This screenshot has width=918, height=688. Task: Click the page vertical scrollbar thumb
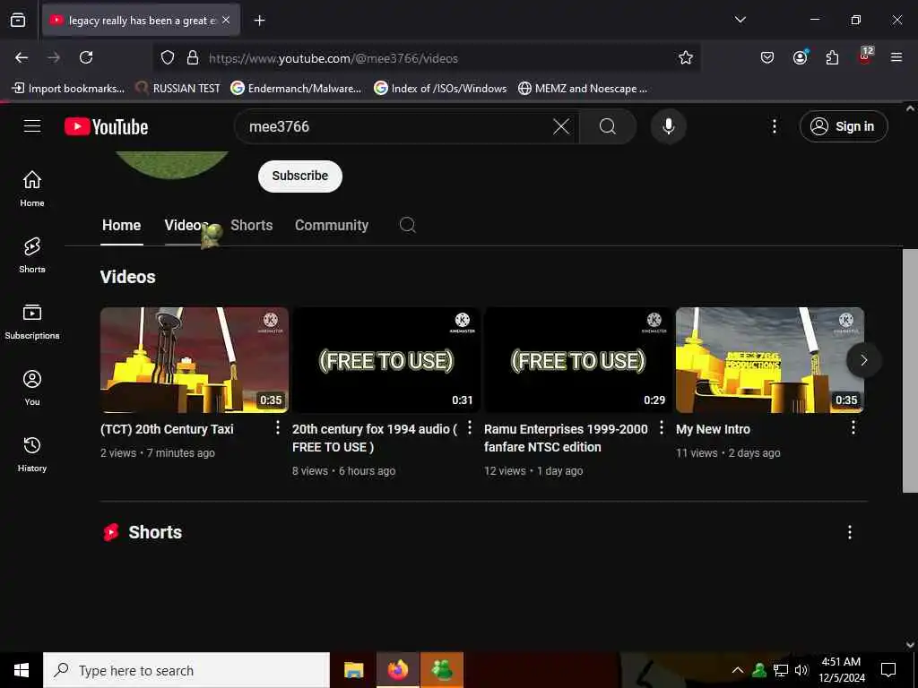tap(910, 370)
